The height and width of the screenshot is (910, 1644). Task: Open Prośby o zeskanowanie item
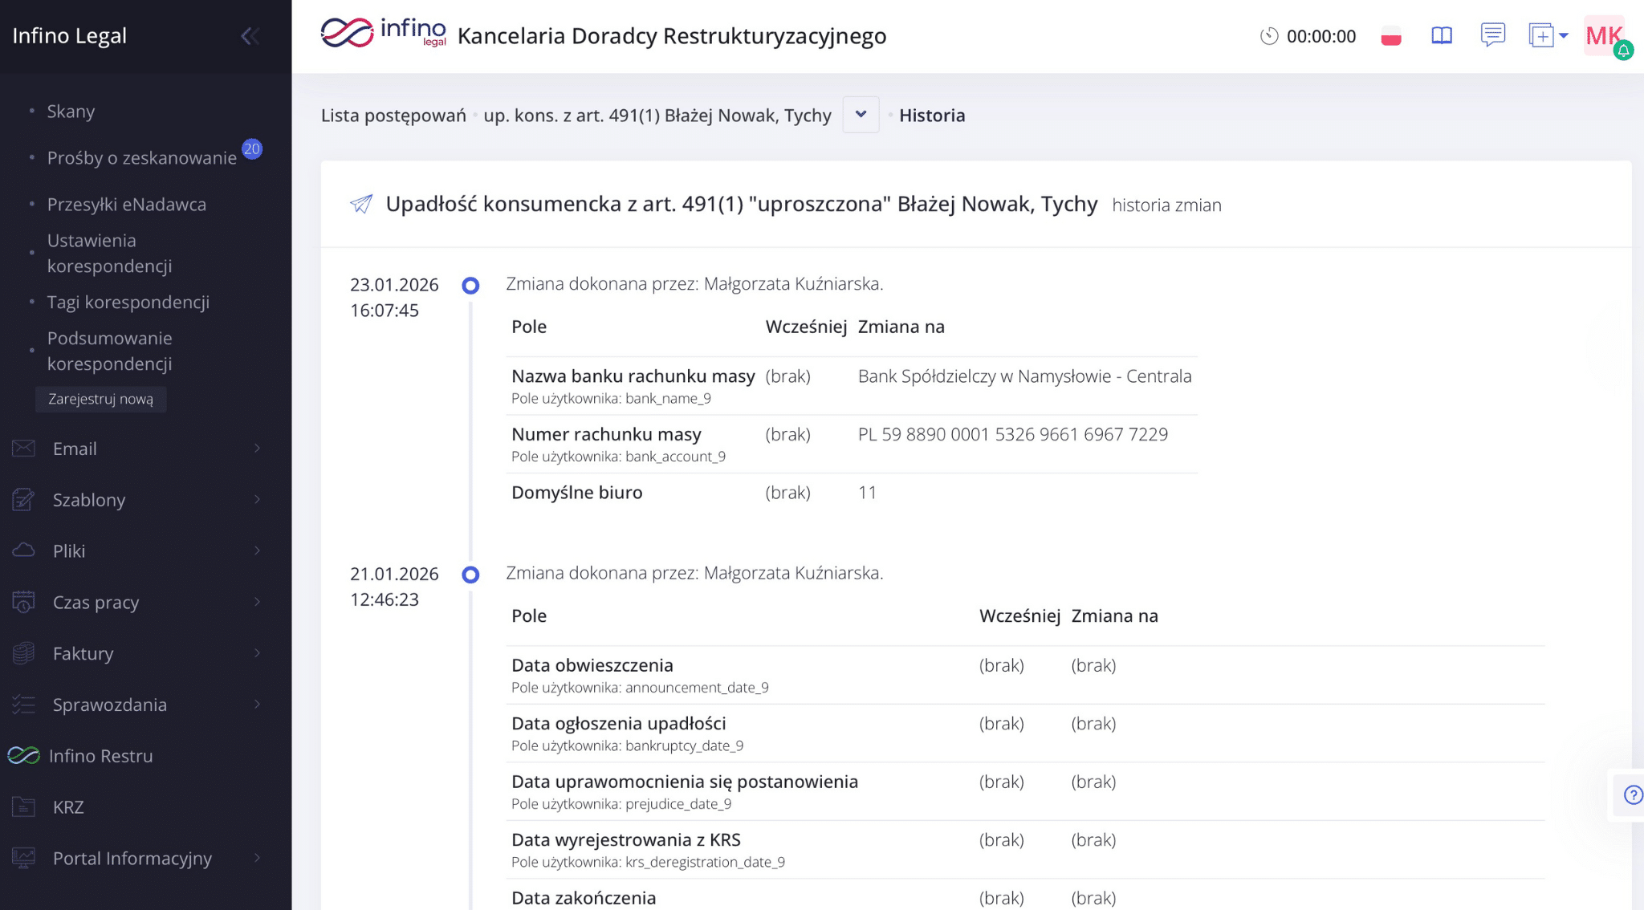142,158
